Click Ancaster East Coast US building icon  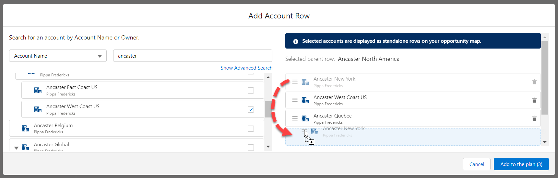pos(38,90)
